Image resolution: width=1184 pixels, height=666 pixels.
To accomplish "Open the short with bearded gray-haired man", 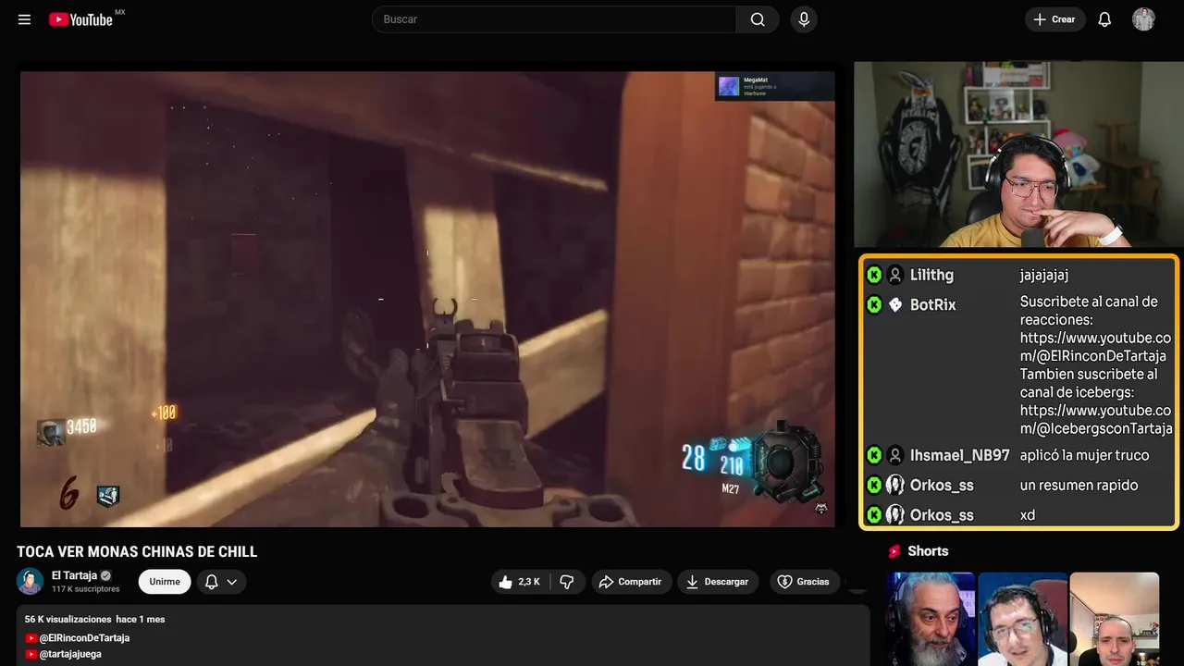I will tap(931, 619).
